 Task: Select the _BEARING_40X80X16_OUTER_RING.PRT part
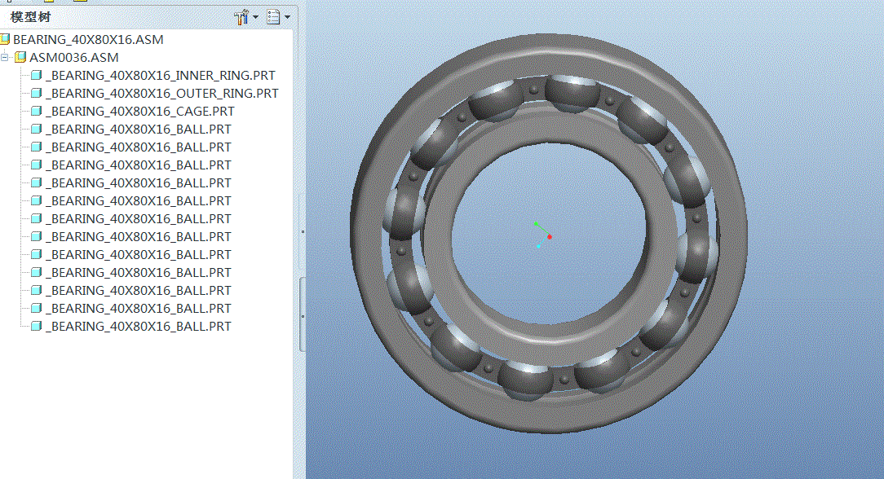tap(162, 94)
